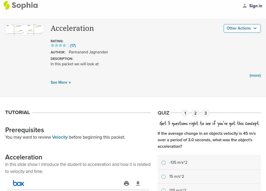The width and height of the screenshot is (266, 191).
Task: Click the author name Parmanand Jagnandan
Action: coord(88,52)
